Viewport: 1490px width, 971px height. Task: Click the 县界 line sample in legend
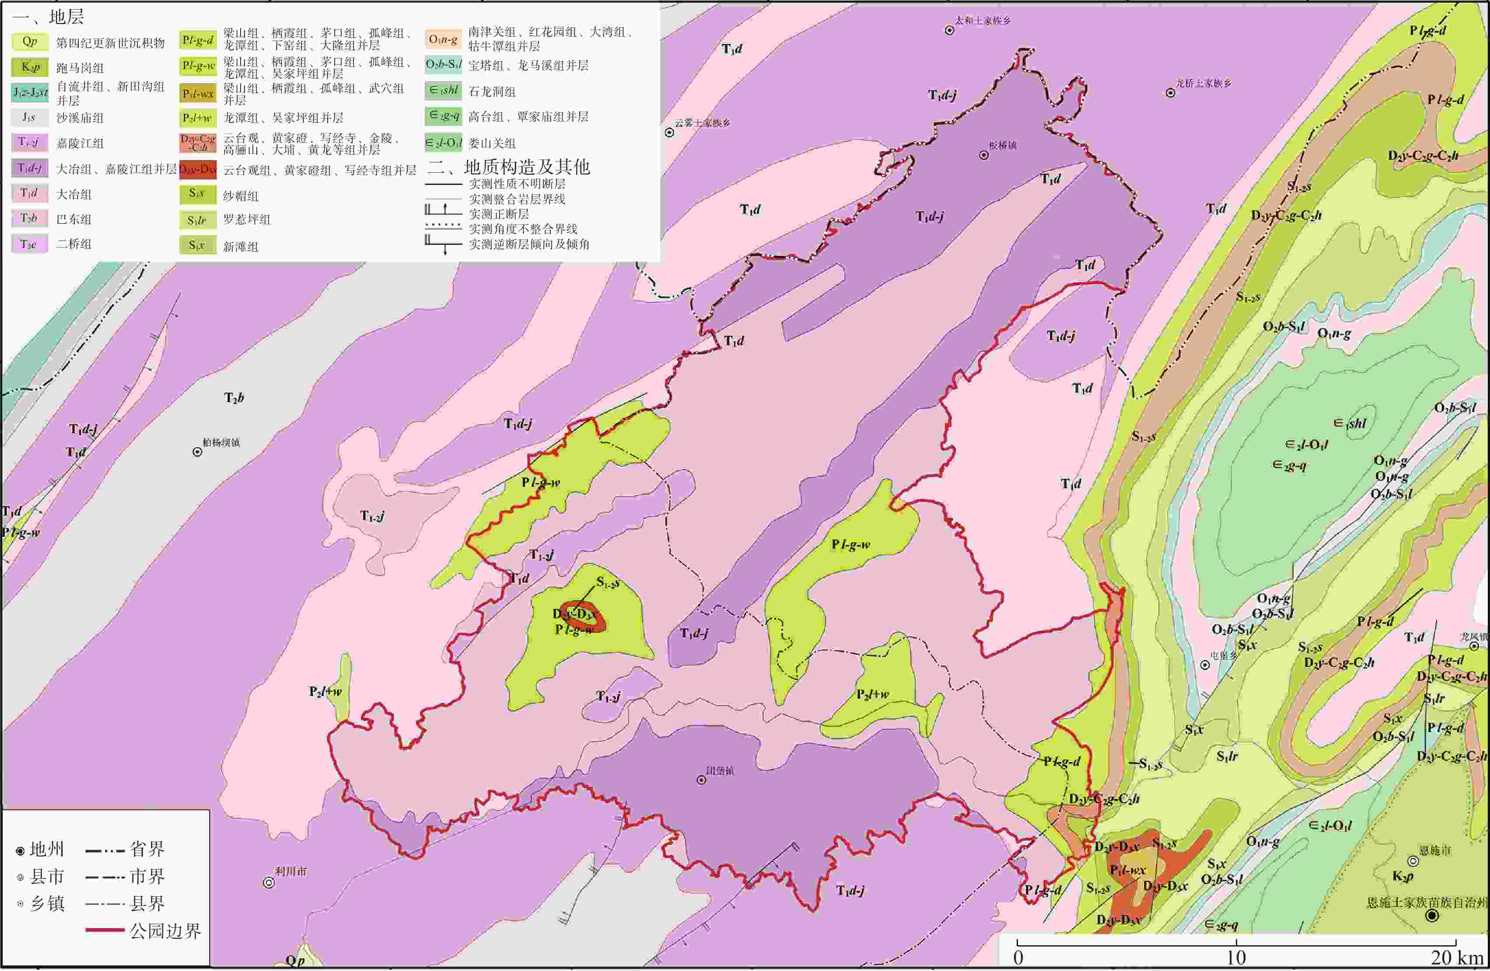coord(105,904)
